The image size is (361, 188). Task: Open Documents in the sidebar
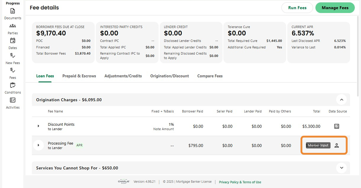pyautogui.click(x=13, y=11)
